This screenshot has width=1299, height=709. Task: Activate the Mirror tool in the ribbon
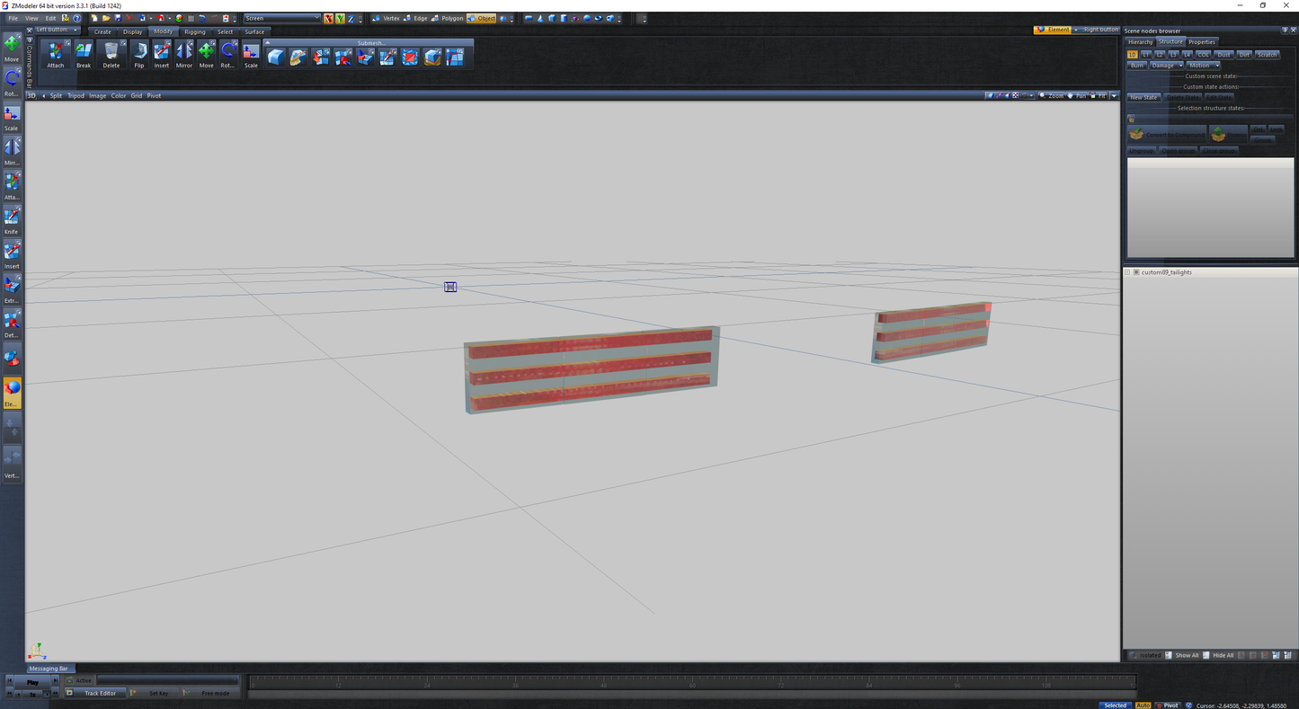tap(184, 54)
